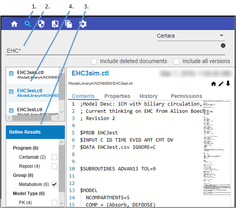Select EHC3est.ctl in ModelLibraryA results
This screenshot has height=208, width=236.
point(33,93)
